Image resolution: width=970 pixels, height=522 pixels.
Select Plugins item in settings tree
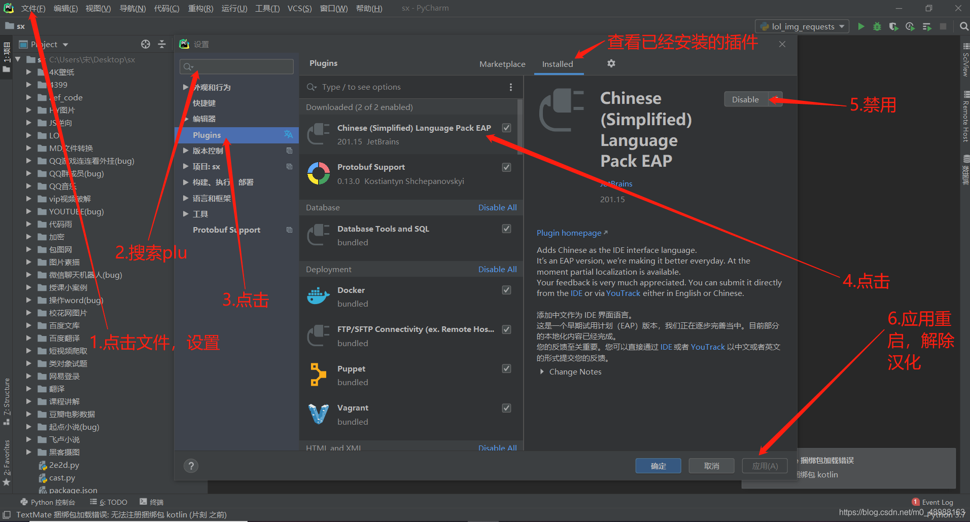(236, 135)
